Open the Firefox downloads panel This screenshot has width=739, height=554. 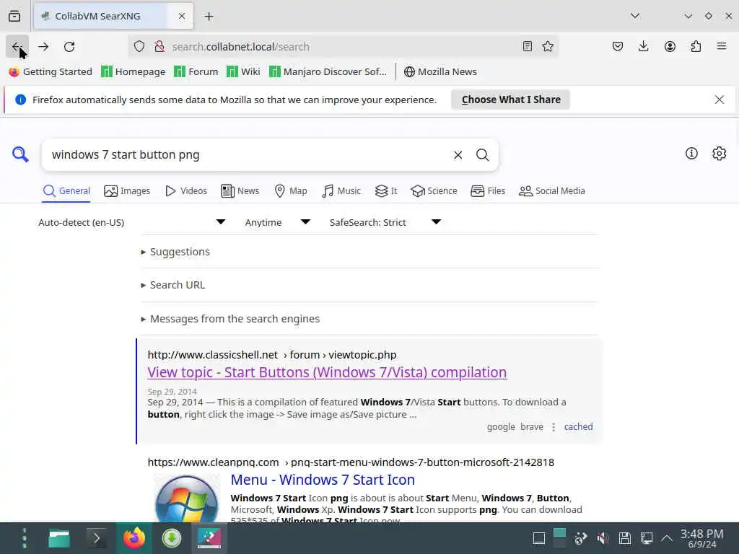(x=643, y=46)
